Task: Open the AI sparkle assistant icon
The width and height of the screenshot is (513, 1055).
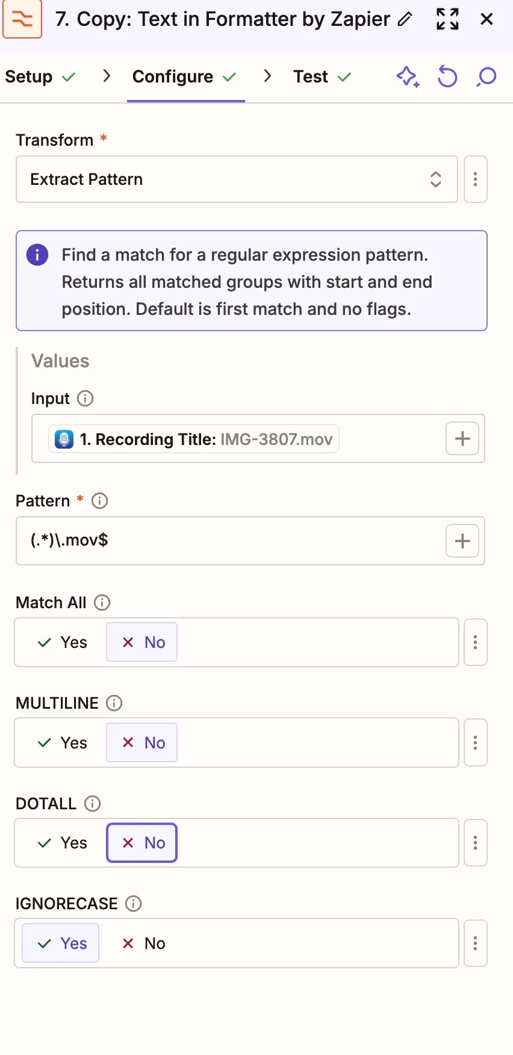Action: [x=408, y=77]
